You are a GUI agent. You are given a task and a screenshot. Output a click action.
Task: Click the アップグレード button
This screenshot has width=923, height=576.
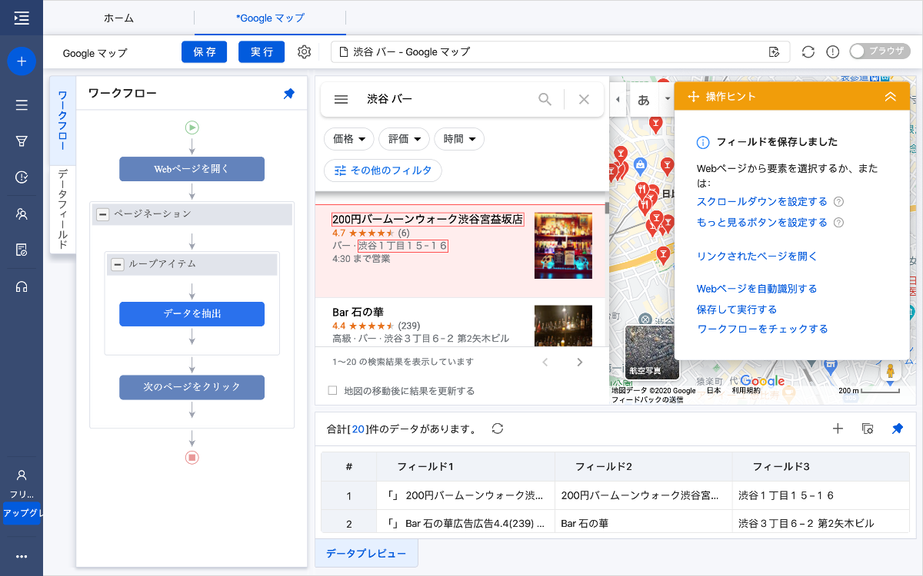click(22, 513)
